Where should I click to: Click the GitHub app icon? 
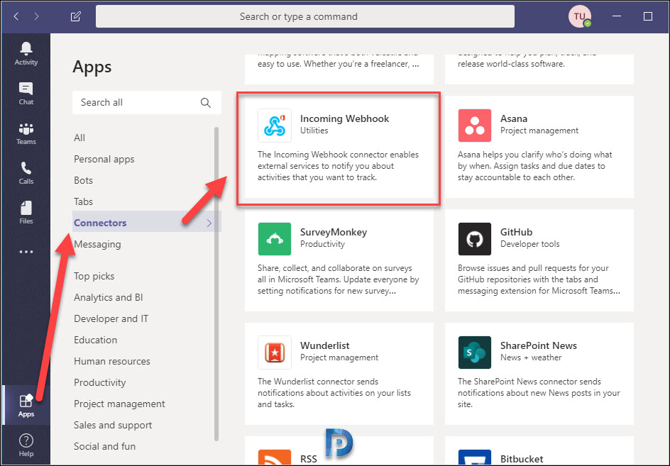pyautogui.click(x=474, y=239)
